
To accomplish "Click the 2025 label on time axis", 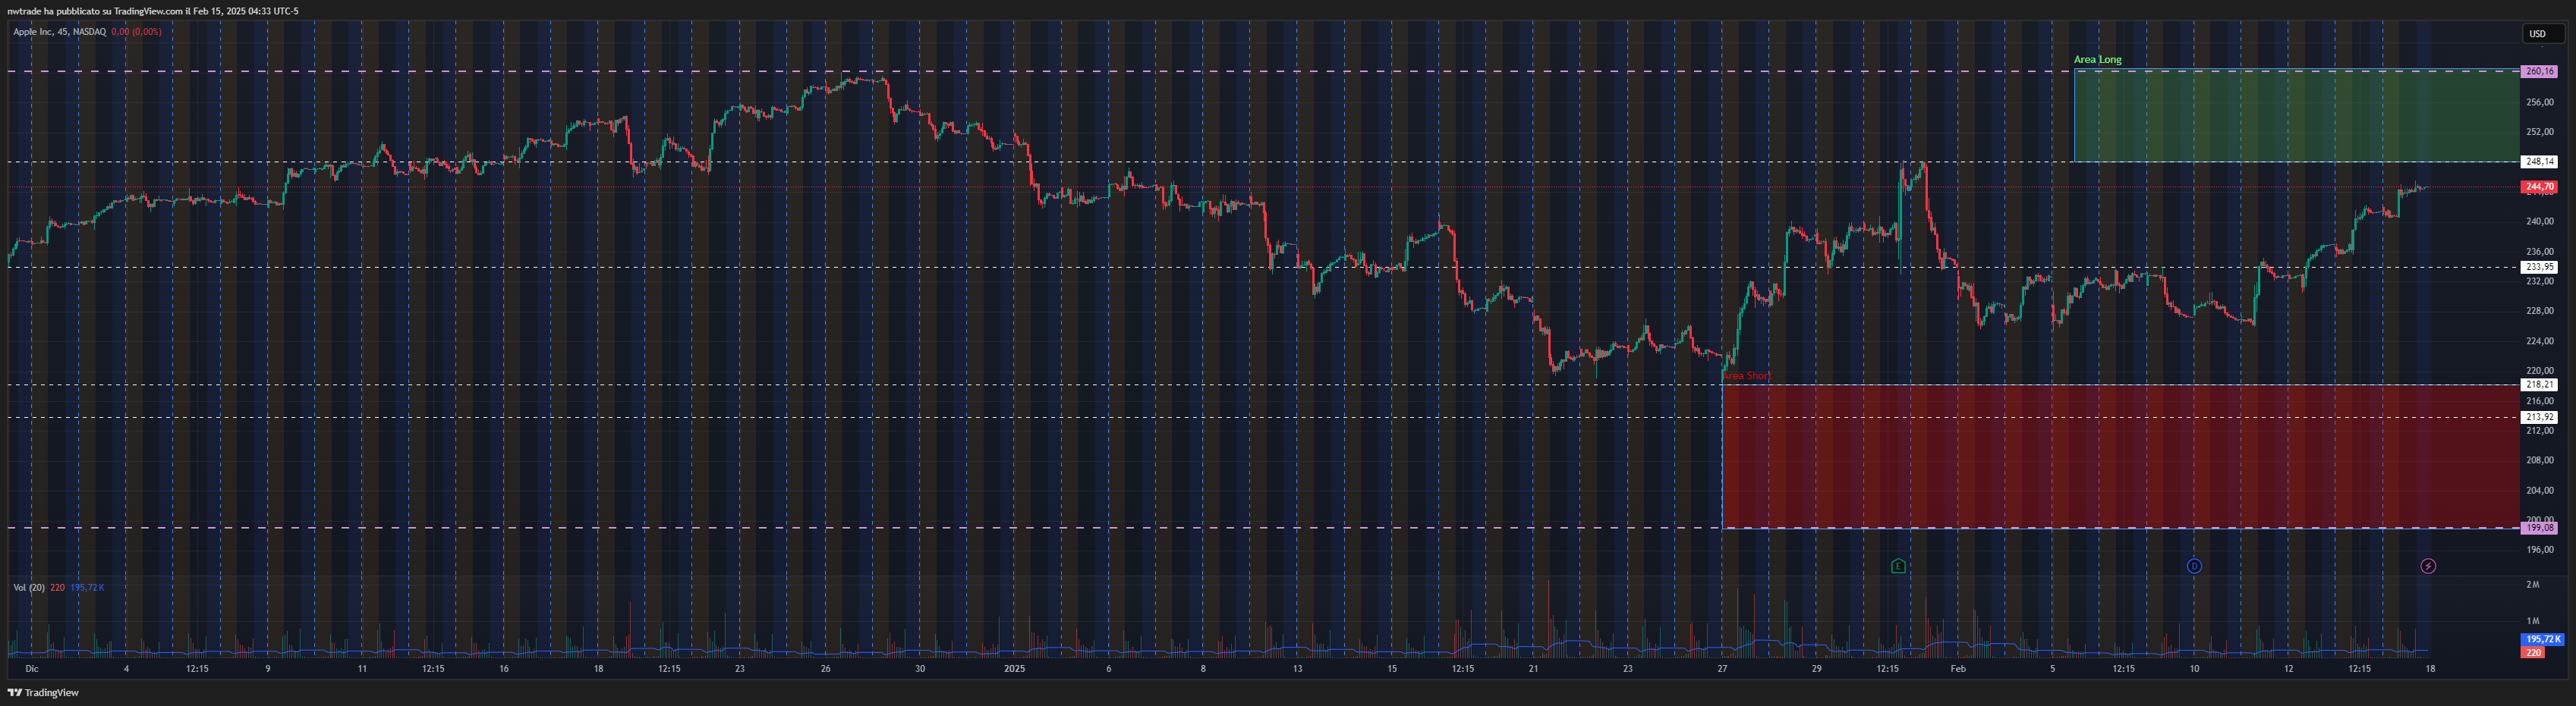I will point(1014,669).
